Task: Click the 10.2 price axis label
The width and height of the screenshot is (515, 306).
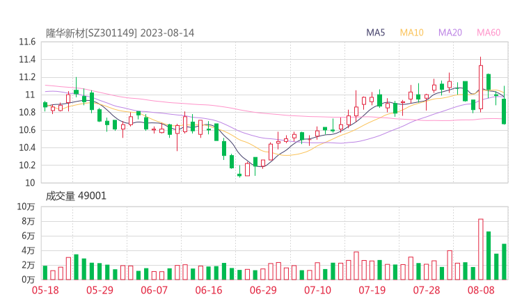Action: click(27, 165)
